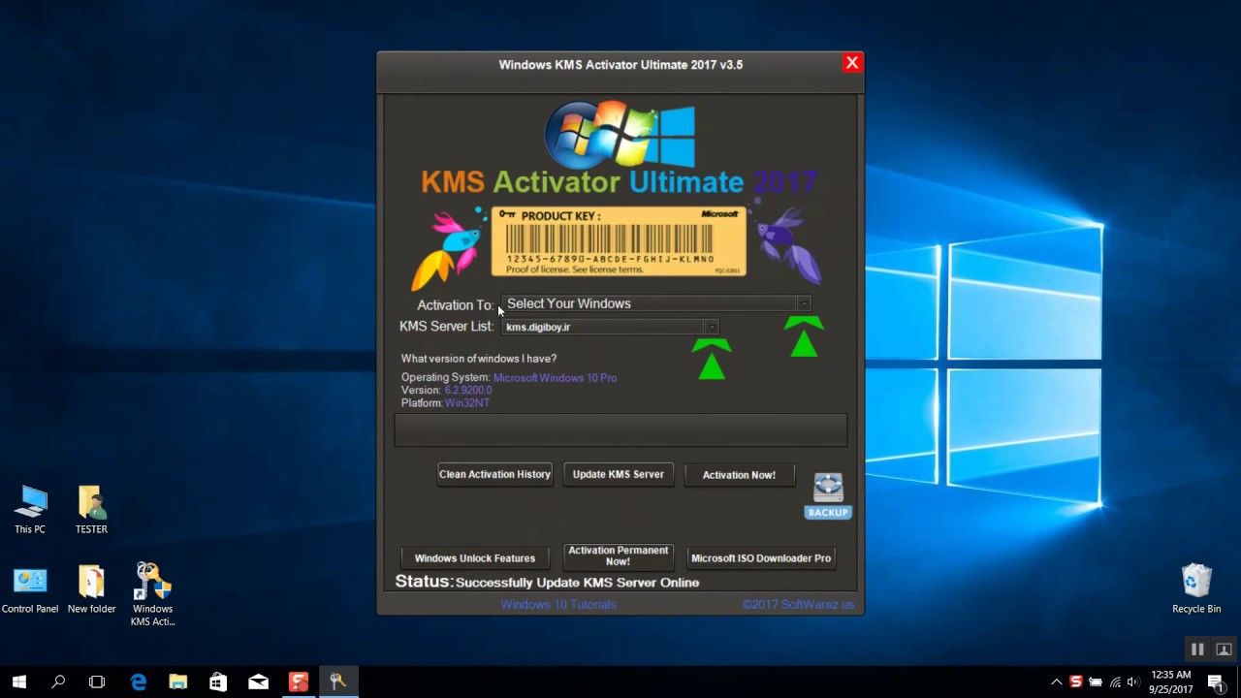Click the version 6.2.9200.0 value
The height and width of the screenshot is (698, 1241).
(x=468, y=390)
